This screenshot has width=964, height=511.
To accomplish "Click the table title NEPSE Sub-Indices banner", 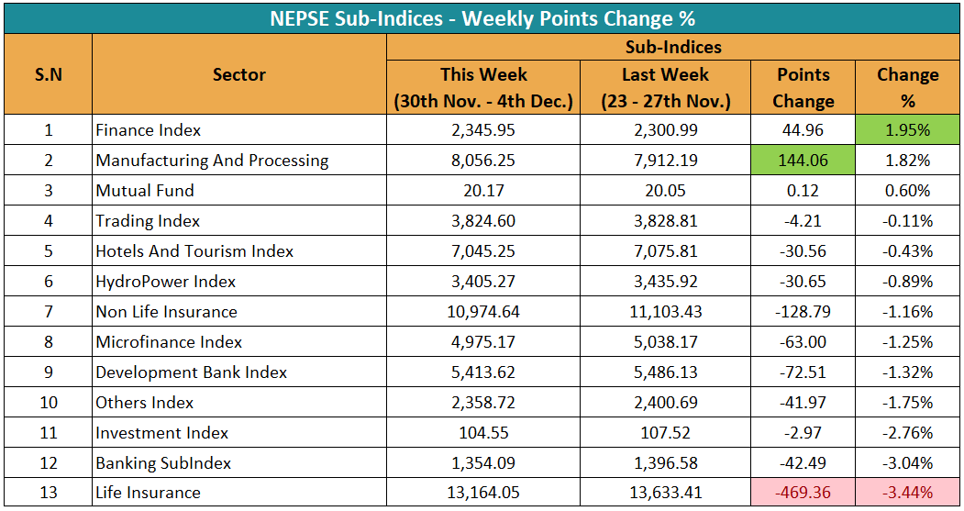I will [482, 18].
